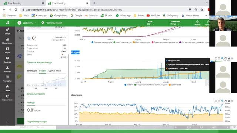
Task: Switch to Вегетация tab
Action: pos(31,71)
